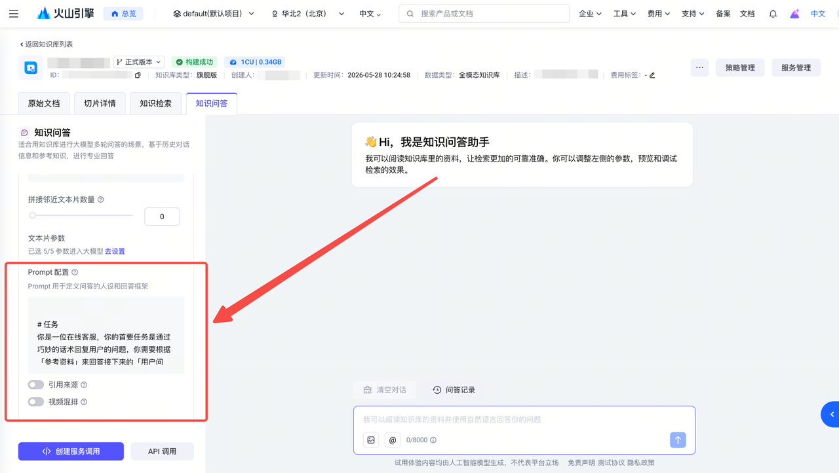The width and height of the screenshot is (839, 473).
Task: Open the user avatar menu
Action: point(794,14)
